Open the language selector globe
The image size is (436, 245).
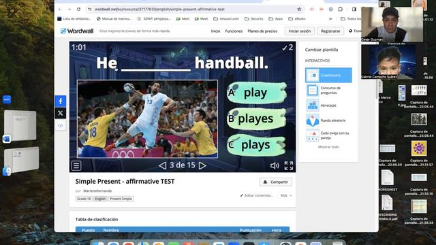[351, 31]
